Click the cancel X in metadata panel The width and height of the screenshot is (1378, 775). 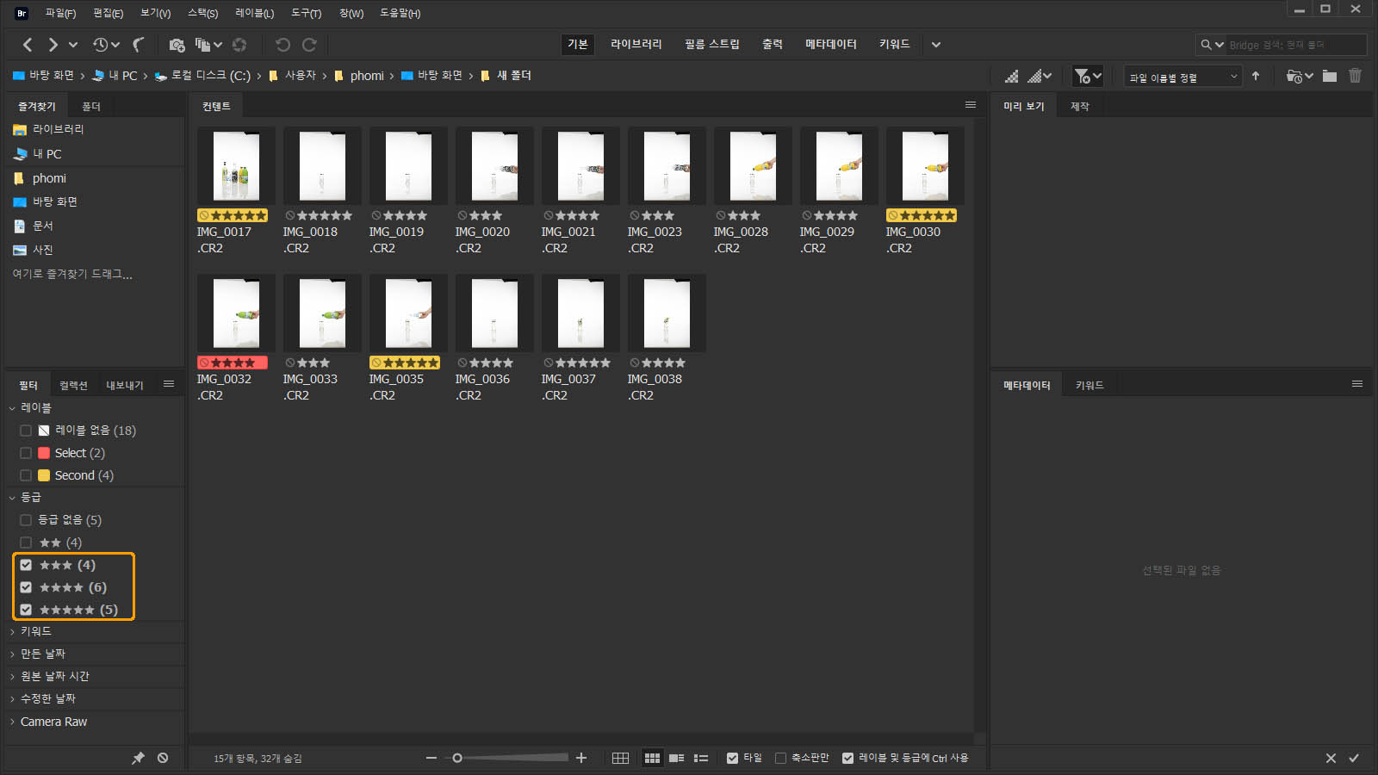click(x=1331, y=758)
